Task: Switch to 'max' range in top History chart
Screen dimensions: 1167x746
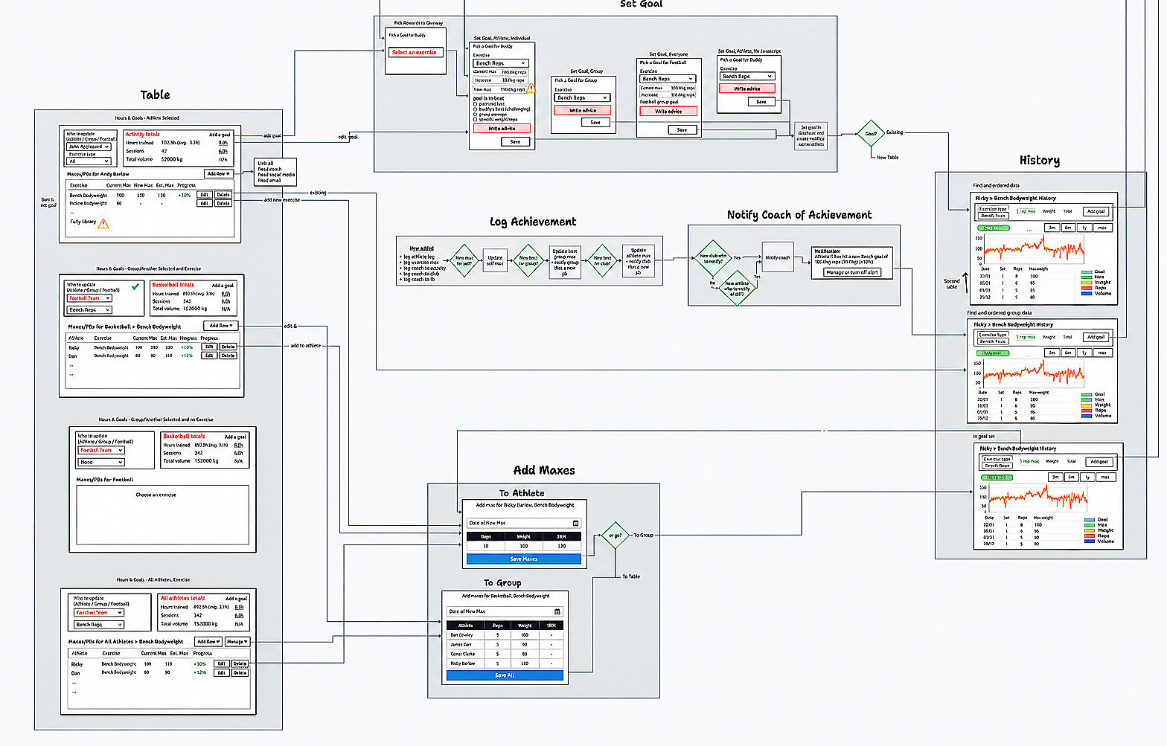Action: [1102, 228]
